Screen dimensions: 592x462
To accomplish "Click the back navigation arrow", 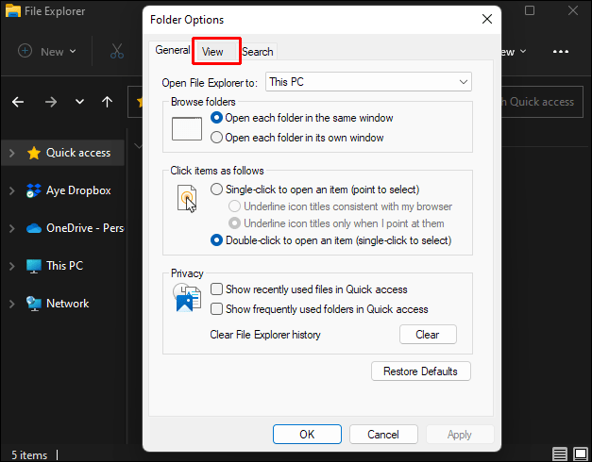I will click(x=20, y=102).
